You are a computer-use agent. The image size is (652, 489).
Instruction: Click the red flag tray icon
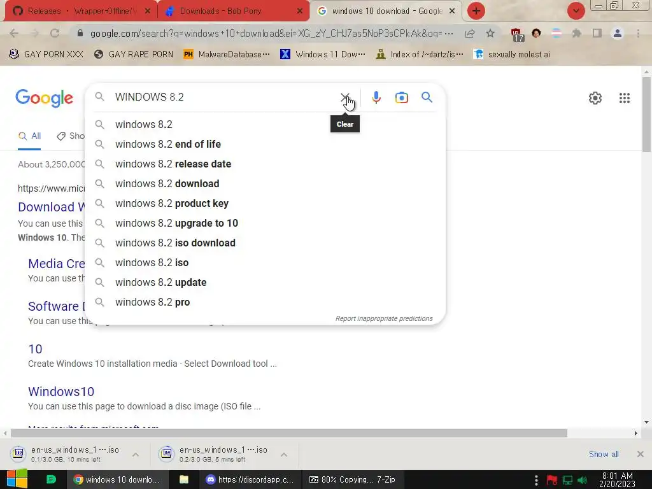click(552, 480)
